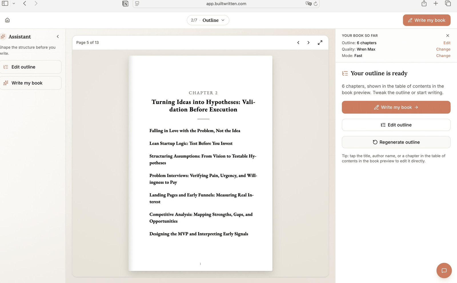
Task: Click Falling in Love with the Problem heading
Action: (195, 131)
